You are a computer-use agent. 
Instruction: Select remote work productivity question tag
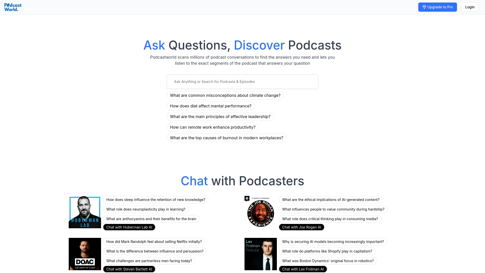point(212,127)
